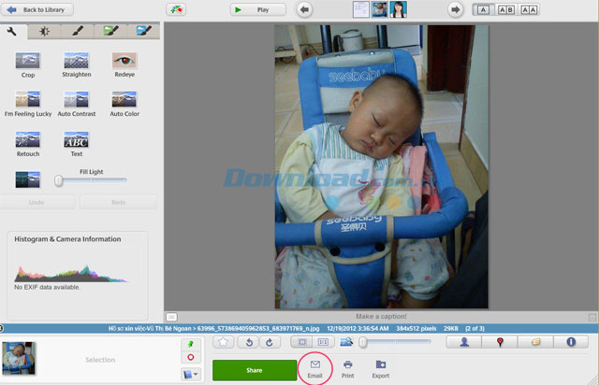This screenshot has height=385, width=599.
Task: Select the Retouch tool
Action: click(x=28, y=144)
